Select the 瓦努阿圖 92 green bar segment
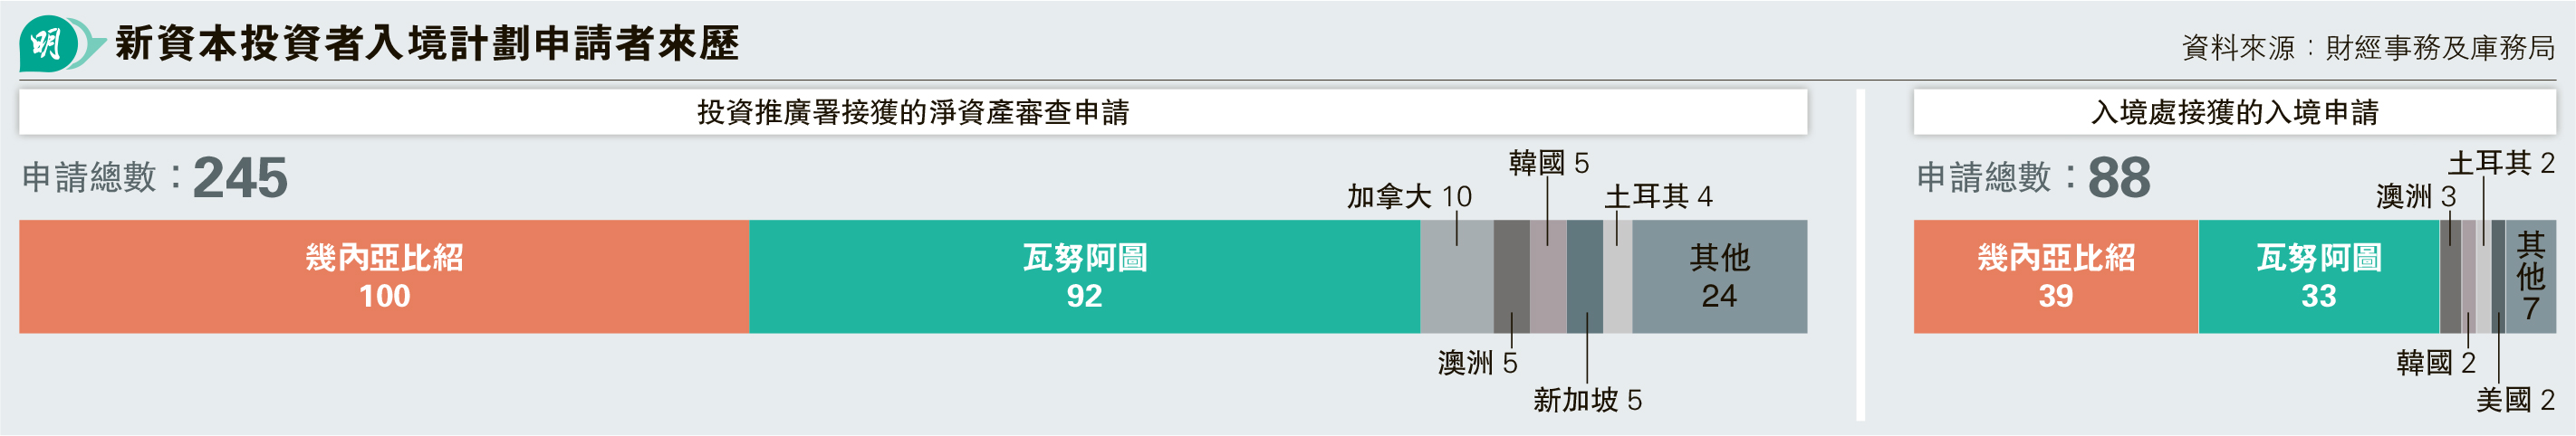Image resolution: width=2576 pixels, height=436 pixels. click(1084, 277)
